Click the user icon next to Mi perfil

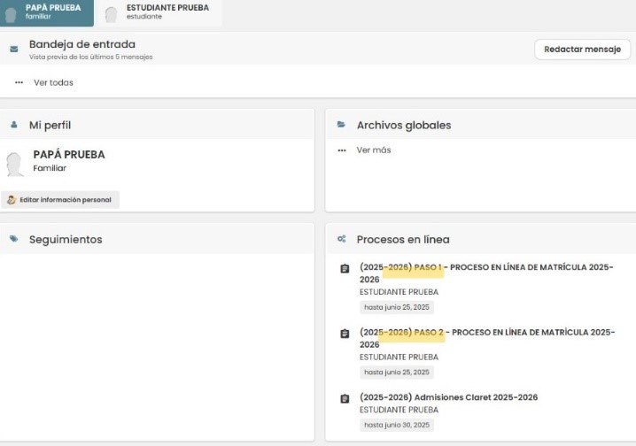click(14, 125)
